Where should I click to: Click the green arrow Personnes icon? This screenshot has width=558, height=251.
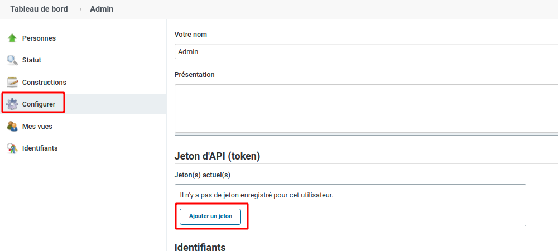coord(12,38)
